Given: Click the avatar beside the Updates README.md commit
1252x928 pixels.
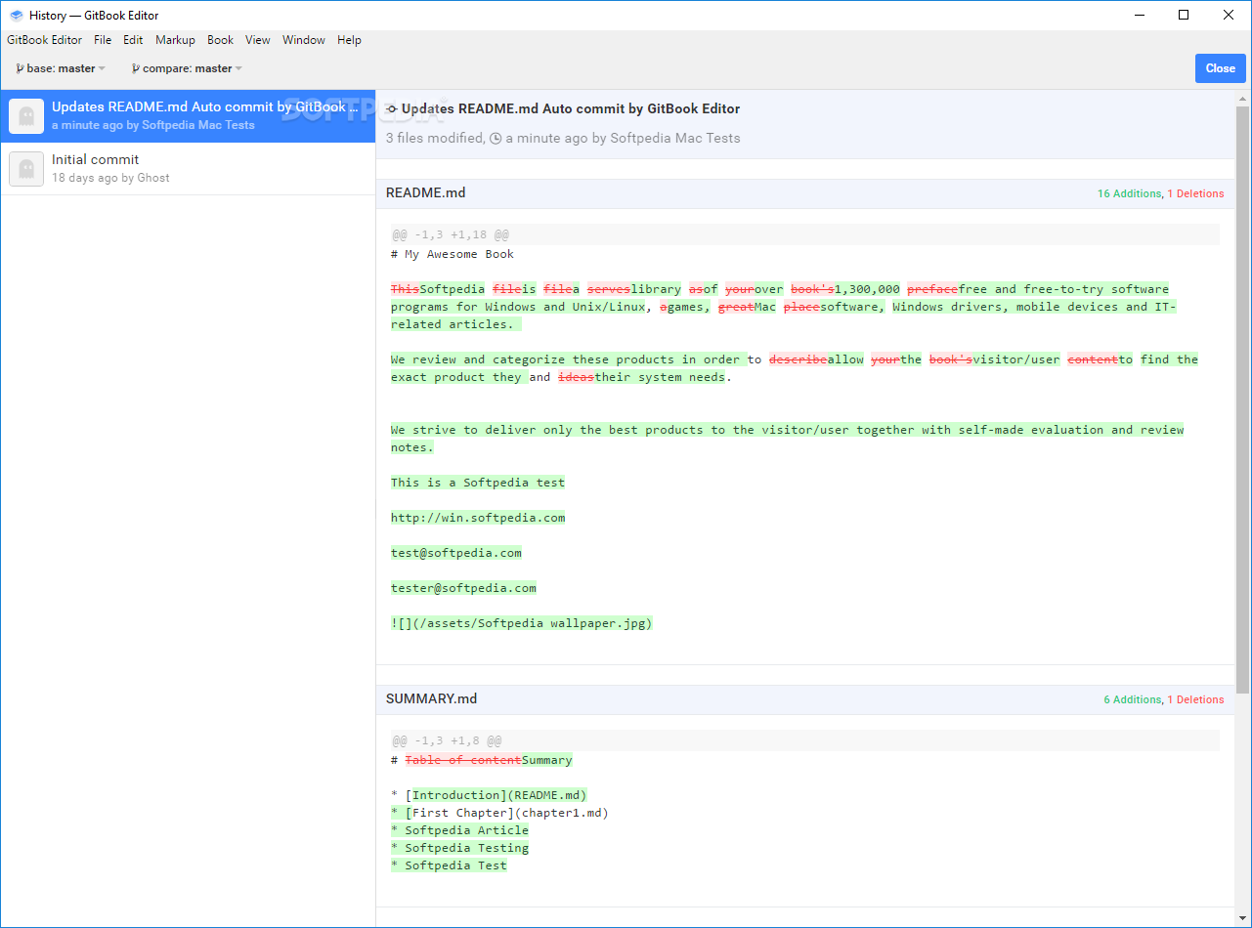Looking at the screenshot, I should (x=26, y=116).
